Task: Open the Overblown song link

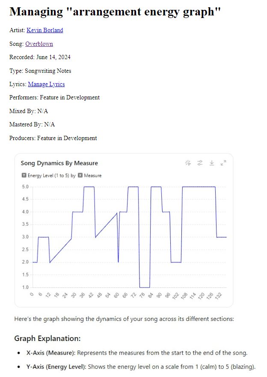Action: click(x=39, y=44)
